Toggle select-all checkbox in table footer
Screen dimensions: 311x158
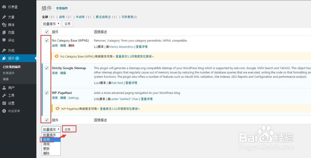pos(47,120)
